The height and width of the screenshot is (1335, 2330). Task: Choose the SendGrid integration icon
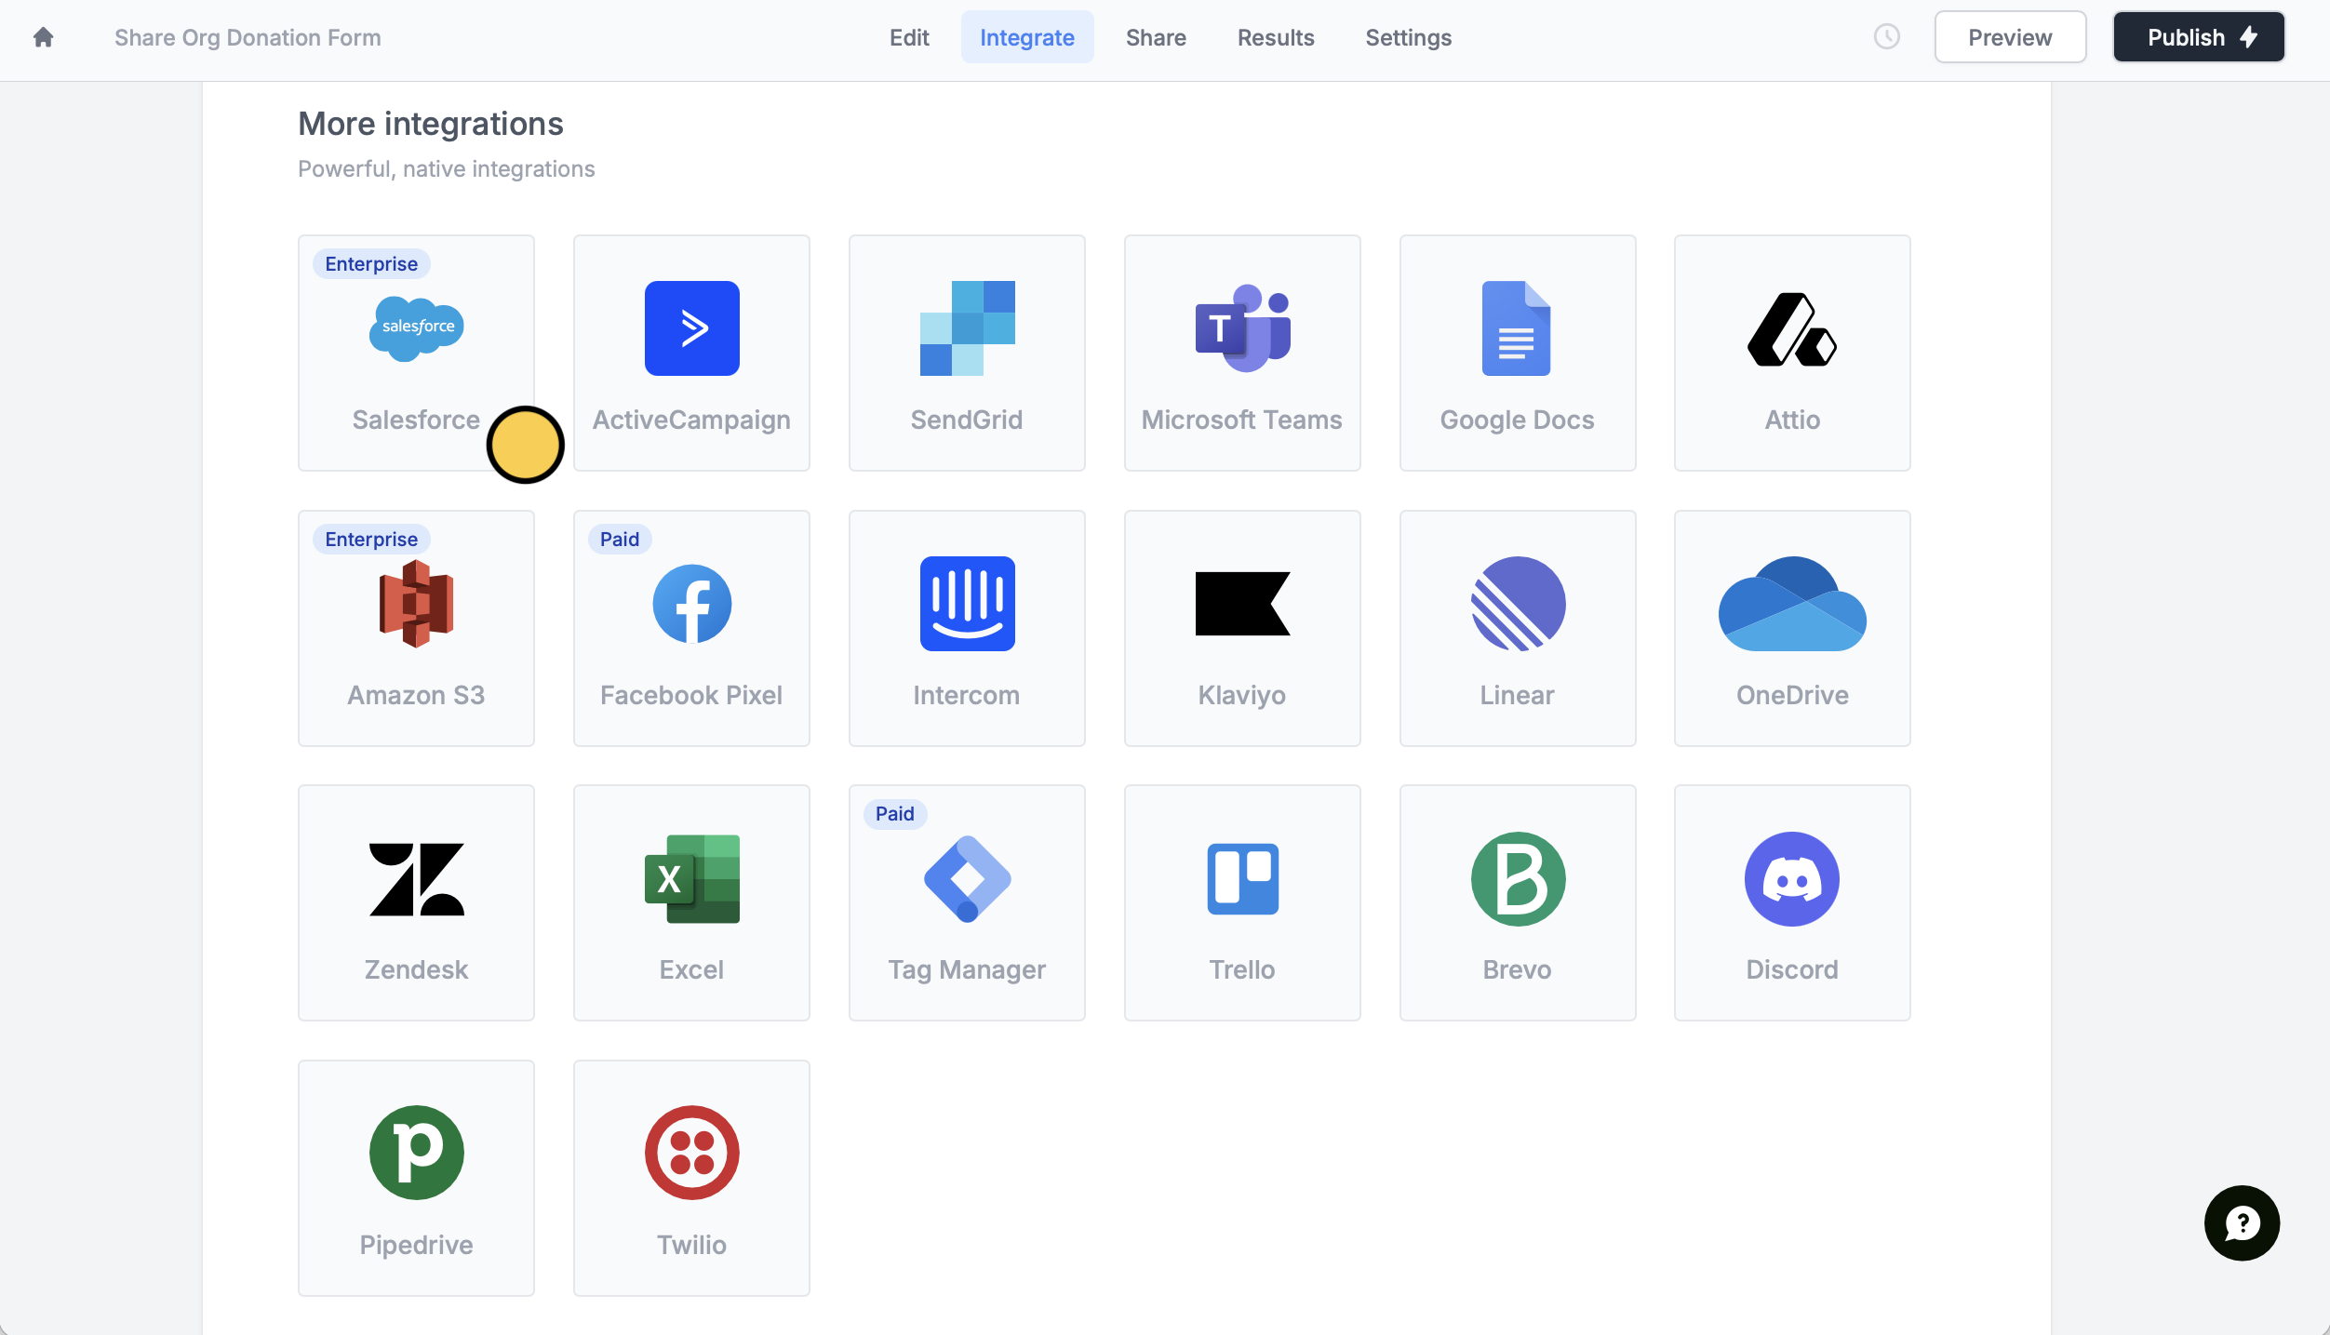pos(967,328)
